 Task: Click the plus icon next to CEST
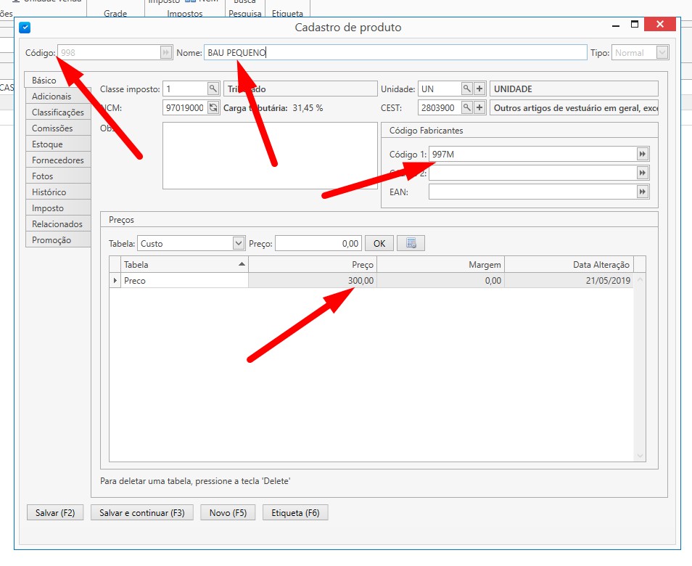click(479, 108)
